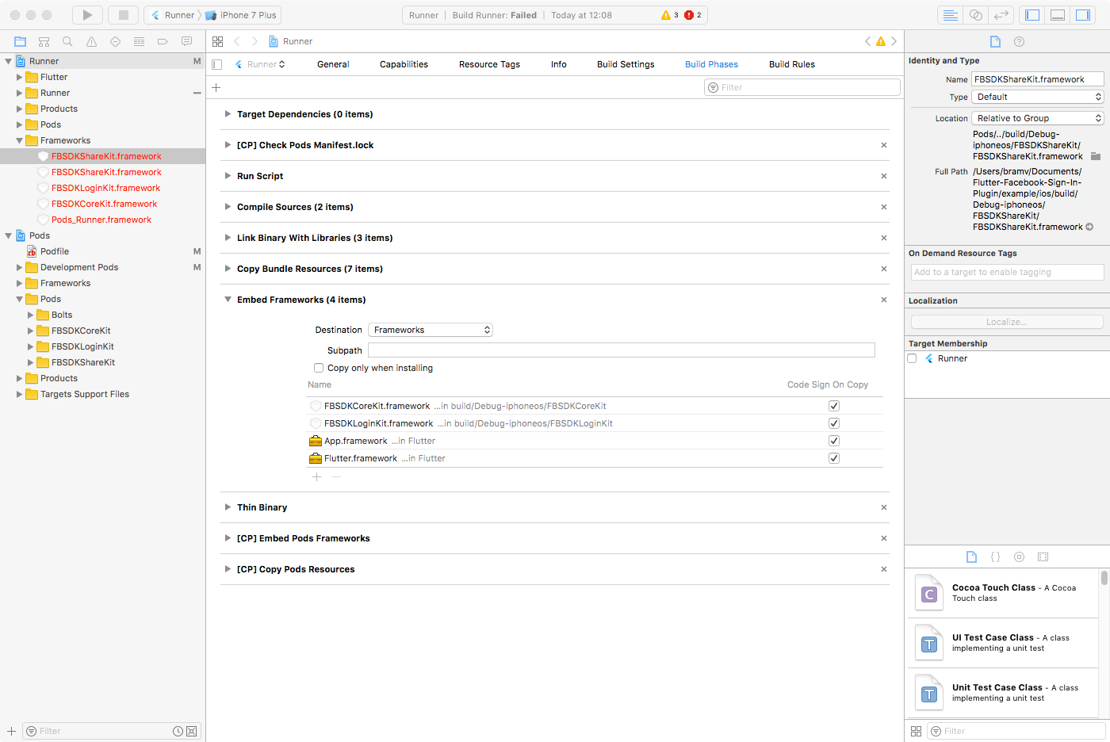Show the File Template library
Viewport: 1110px width, 742px height.
pos(971,556)
